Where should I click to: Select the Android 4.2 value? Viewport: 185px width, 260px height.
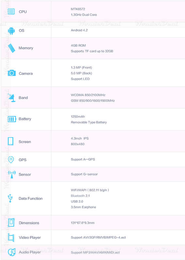(x=79, y=30)
